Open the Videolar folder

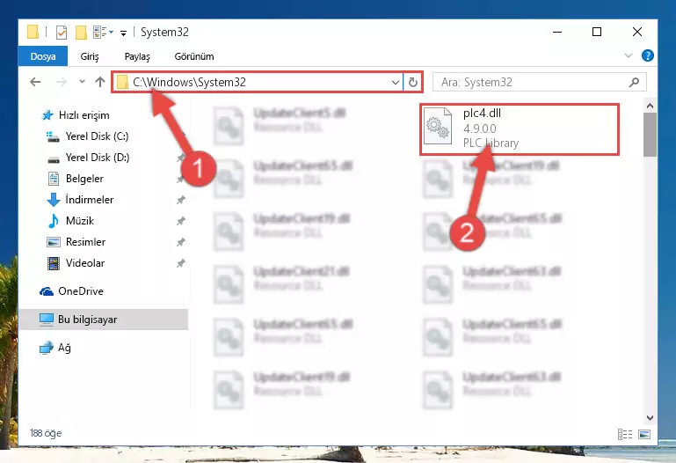[x=85, y=263]
